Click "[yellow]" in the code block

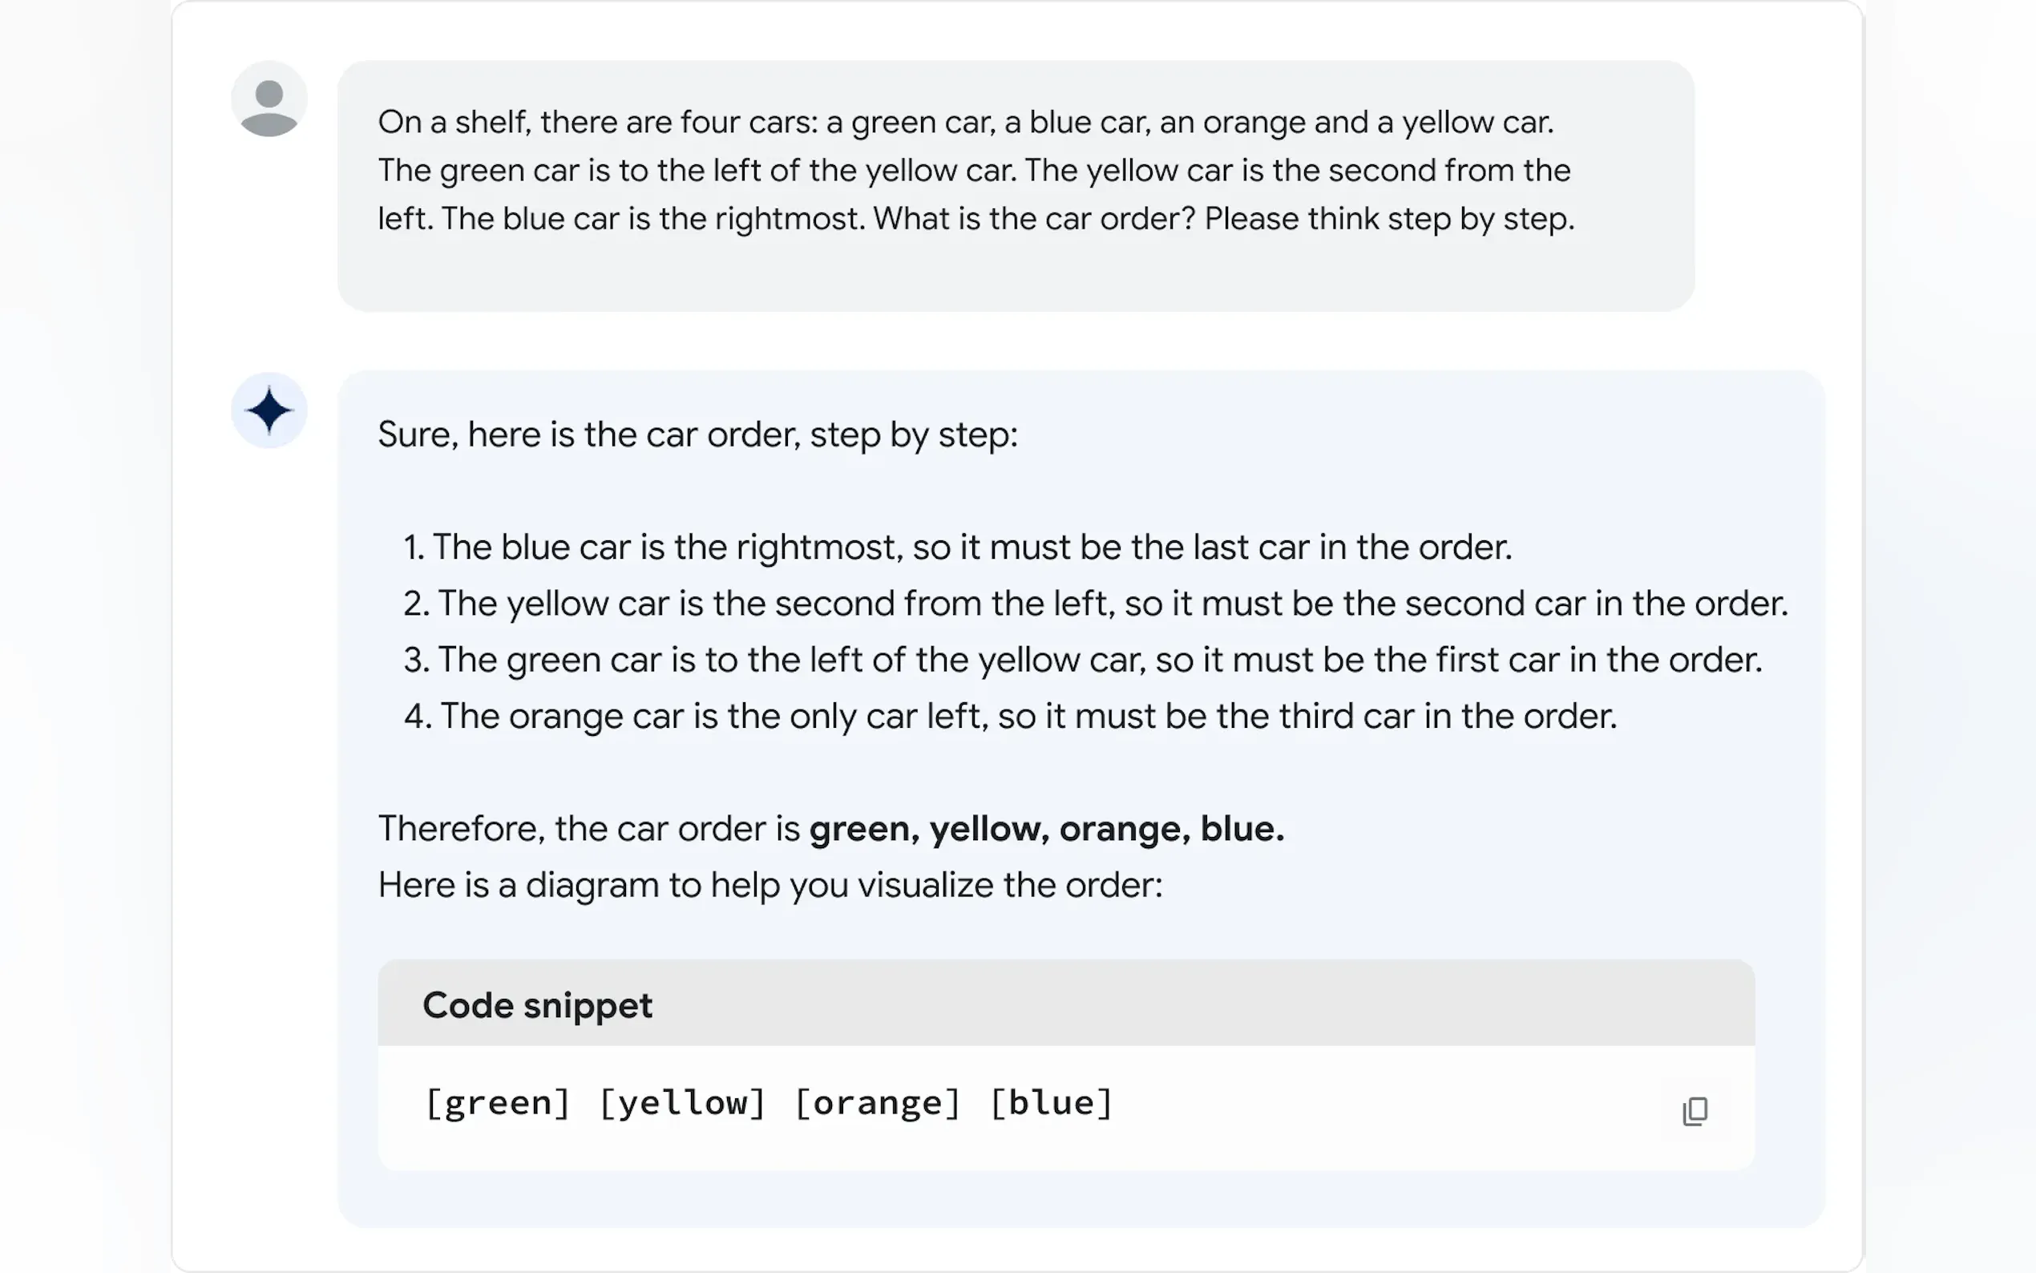pyautogui.click(x=682, y=1103)
